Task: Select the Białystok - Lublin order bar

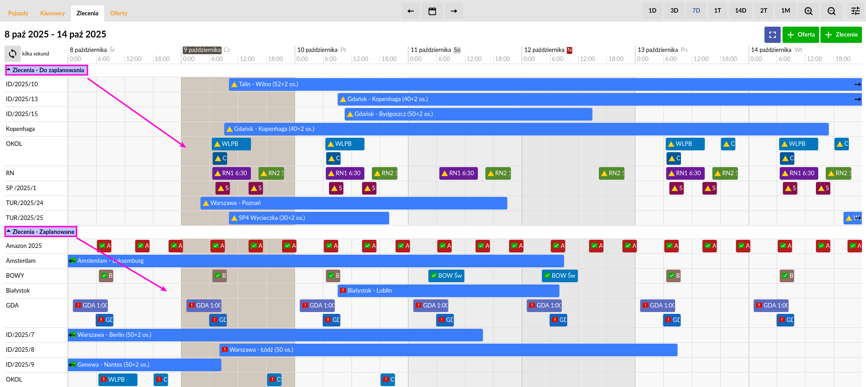Action: pos(448,291)
